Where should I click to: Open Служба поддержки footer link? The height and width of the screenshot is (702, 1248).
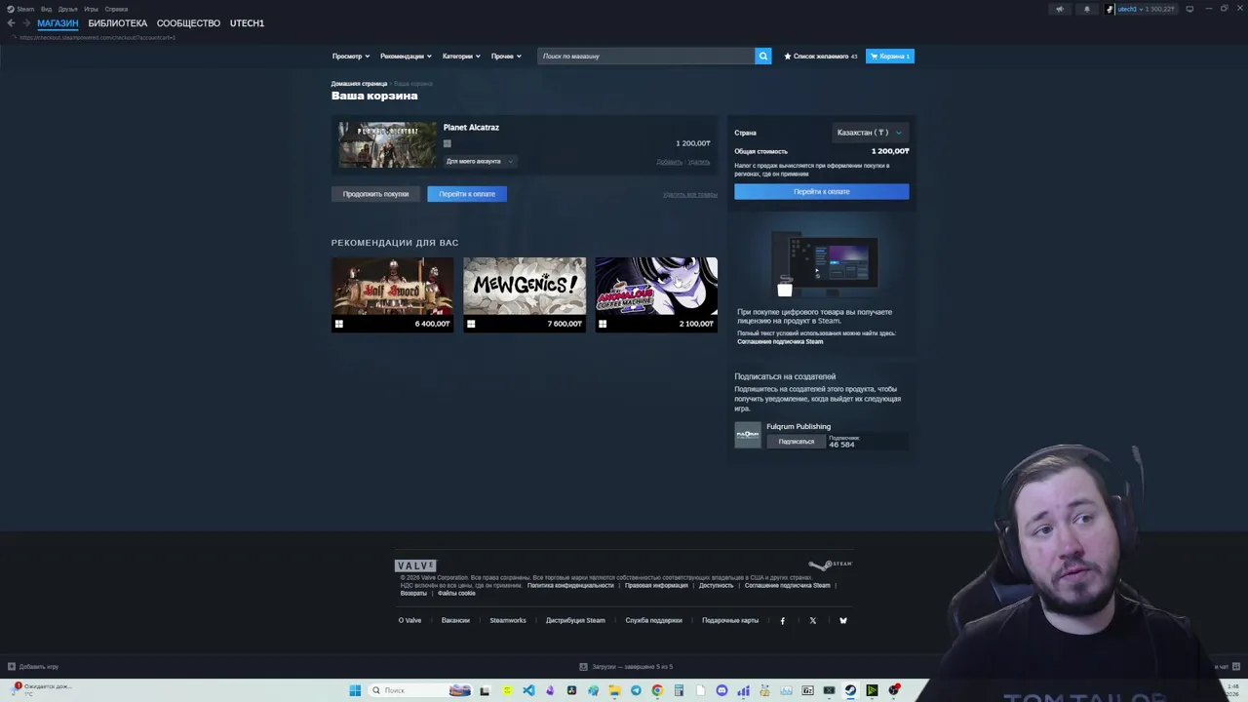coord(653,620)
